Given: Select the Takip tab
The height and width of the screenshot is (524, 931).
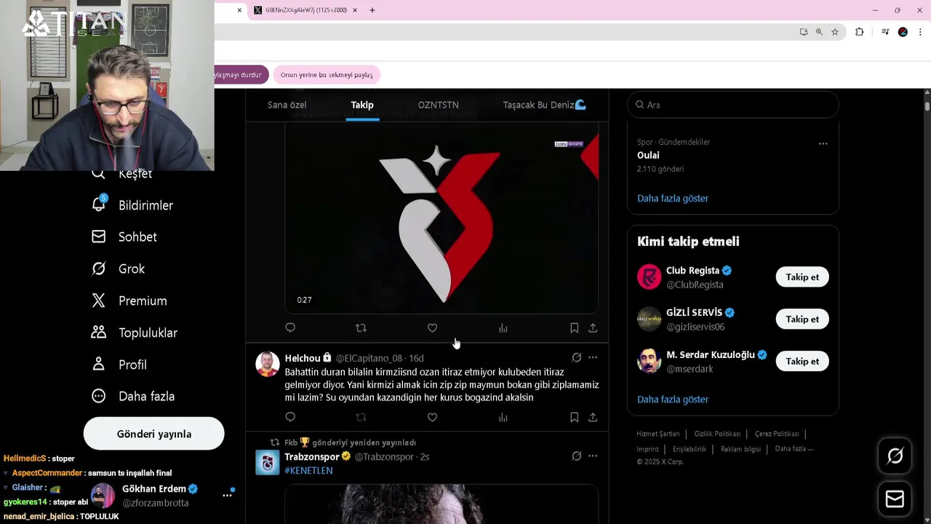Looking at the screenshot, I should tap(362, 105).
